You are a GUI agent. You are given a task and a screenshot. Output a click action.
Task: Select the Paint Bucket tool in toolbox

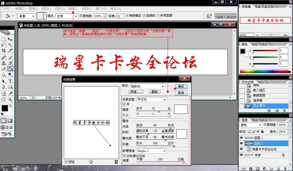pos(10,69)
